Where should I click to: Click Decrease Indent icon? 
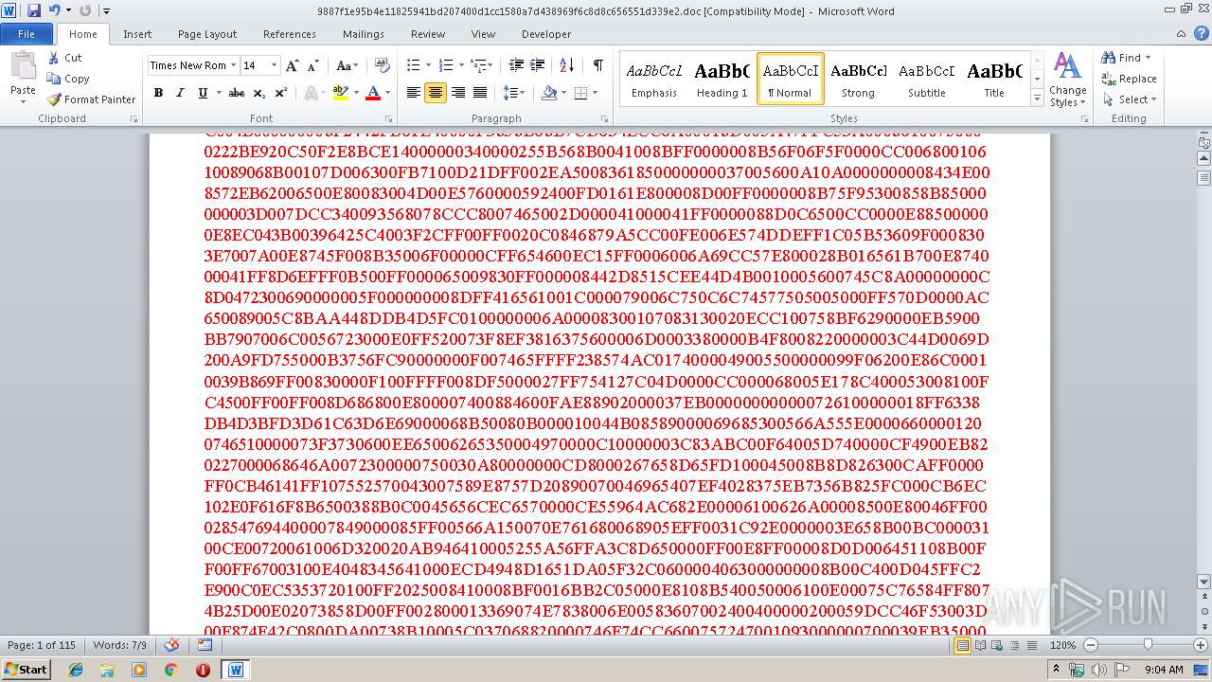point(516,65)
